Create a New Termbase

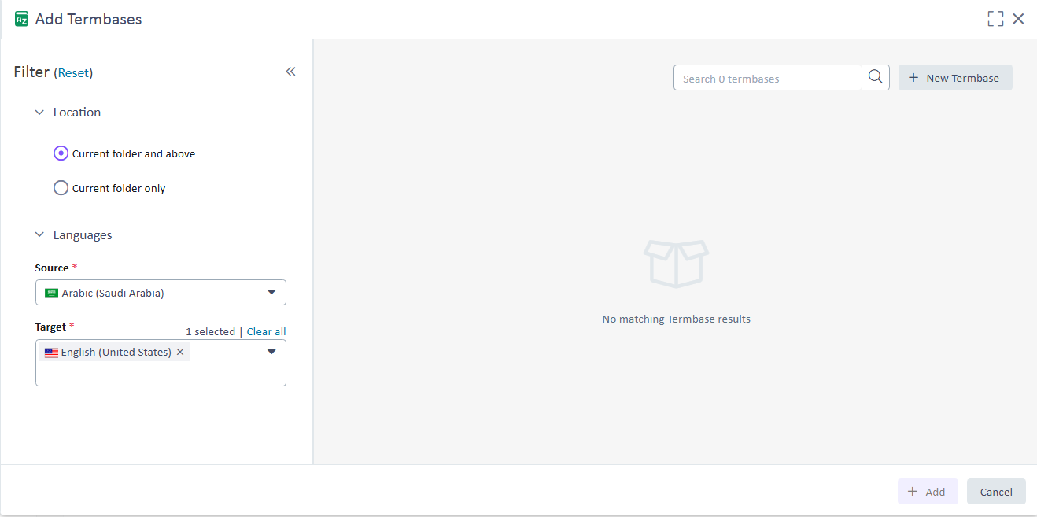point(954,78)
